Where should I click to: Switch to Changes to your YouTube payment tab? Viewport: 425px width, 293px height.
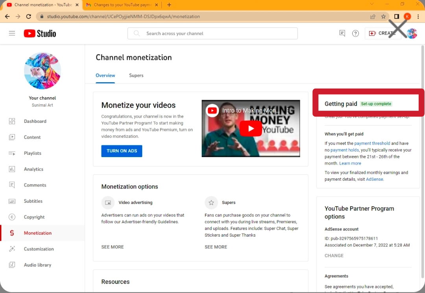(x=122, y=5)
